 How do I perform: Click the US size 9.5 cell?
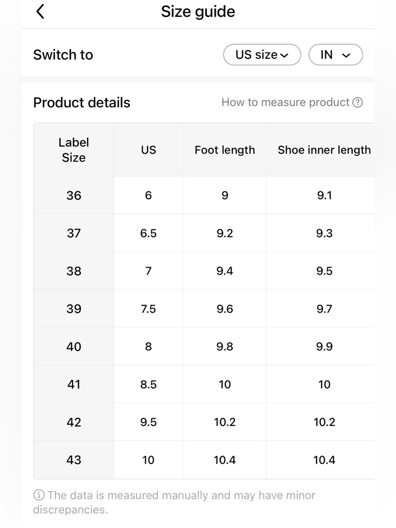[148, 422]
